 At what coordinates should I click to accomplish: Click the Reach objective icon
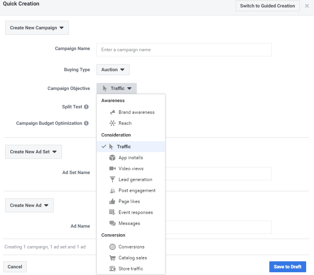tap(113, 123)
